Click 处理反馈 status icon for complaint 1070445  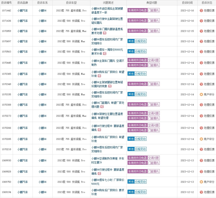[201, 63]
